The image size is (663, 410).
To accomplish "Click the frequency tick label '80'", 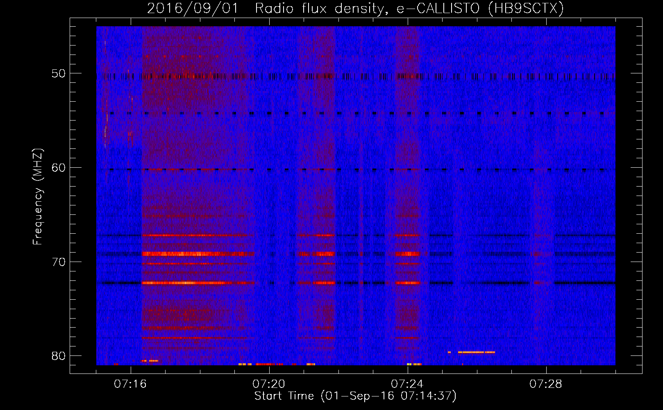I will (59, 356).
